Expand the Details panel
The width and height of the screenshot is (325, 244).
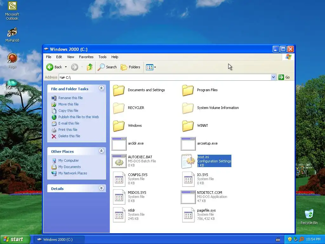(x=101, y=188)
